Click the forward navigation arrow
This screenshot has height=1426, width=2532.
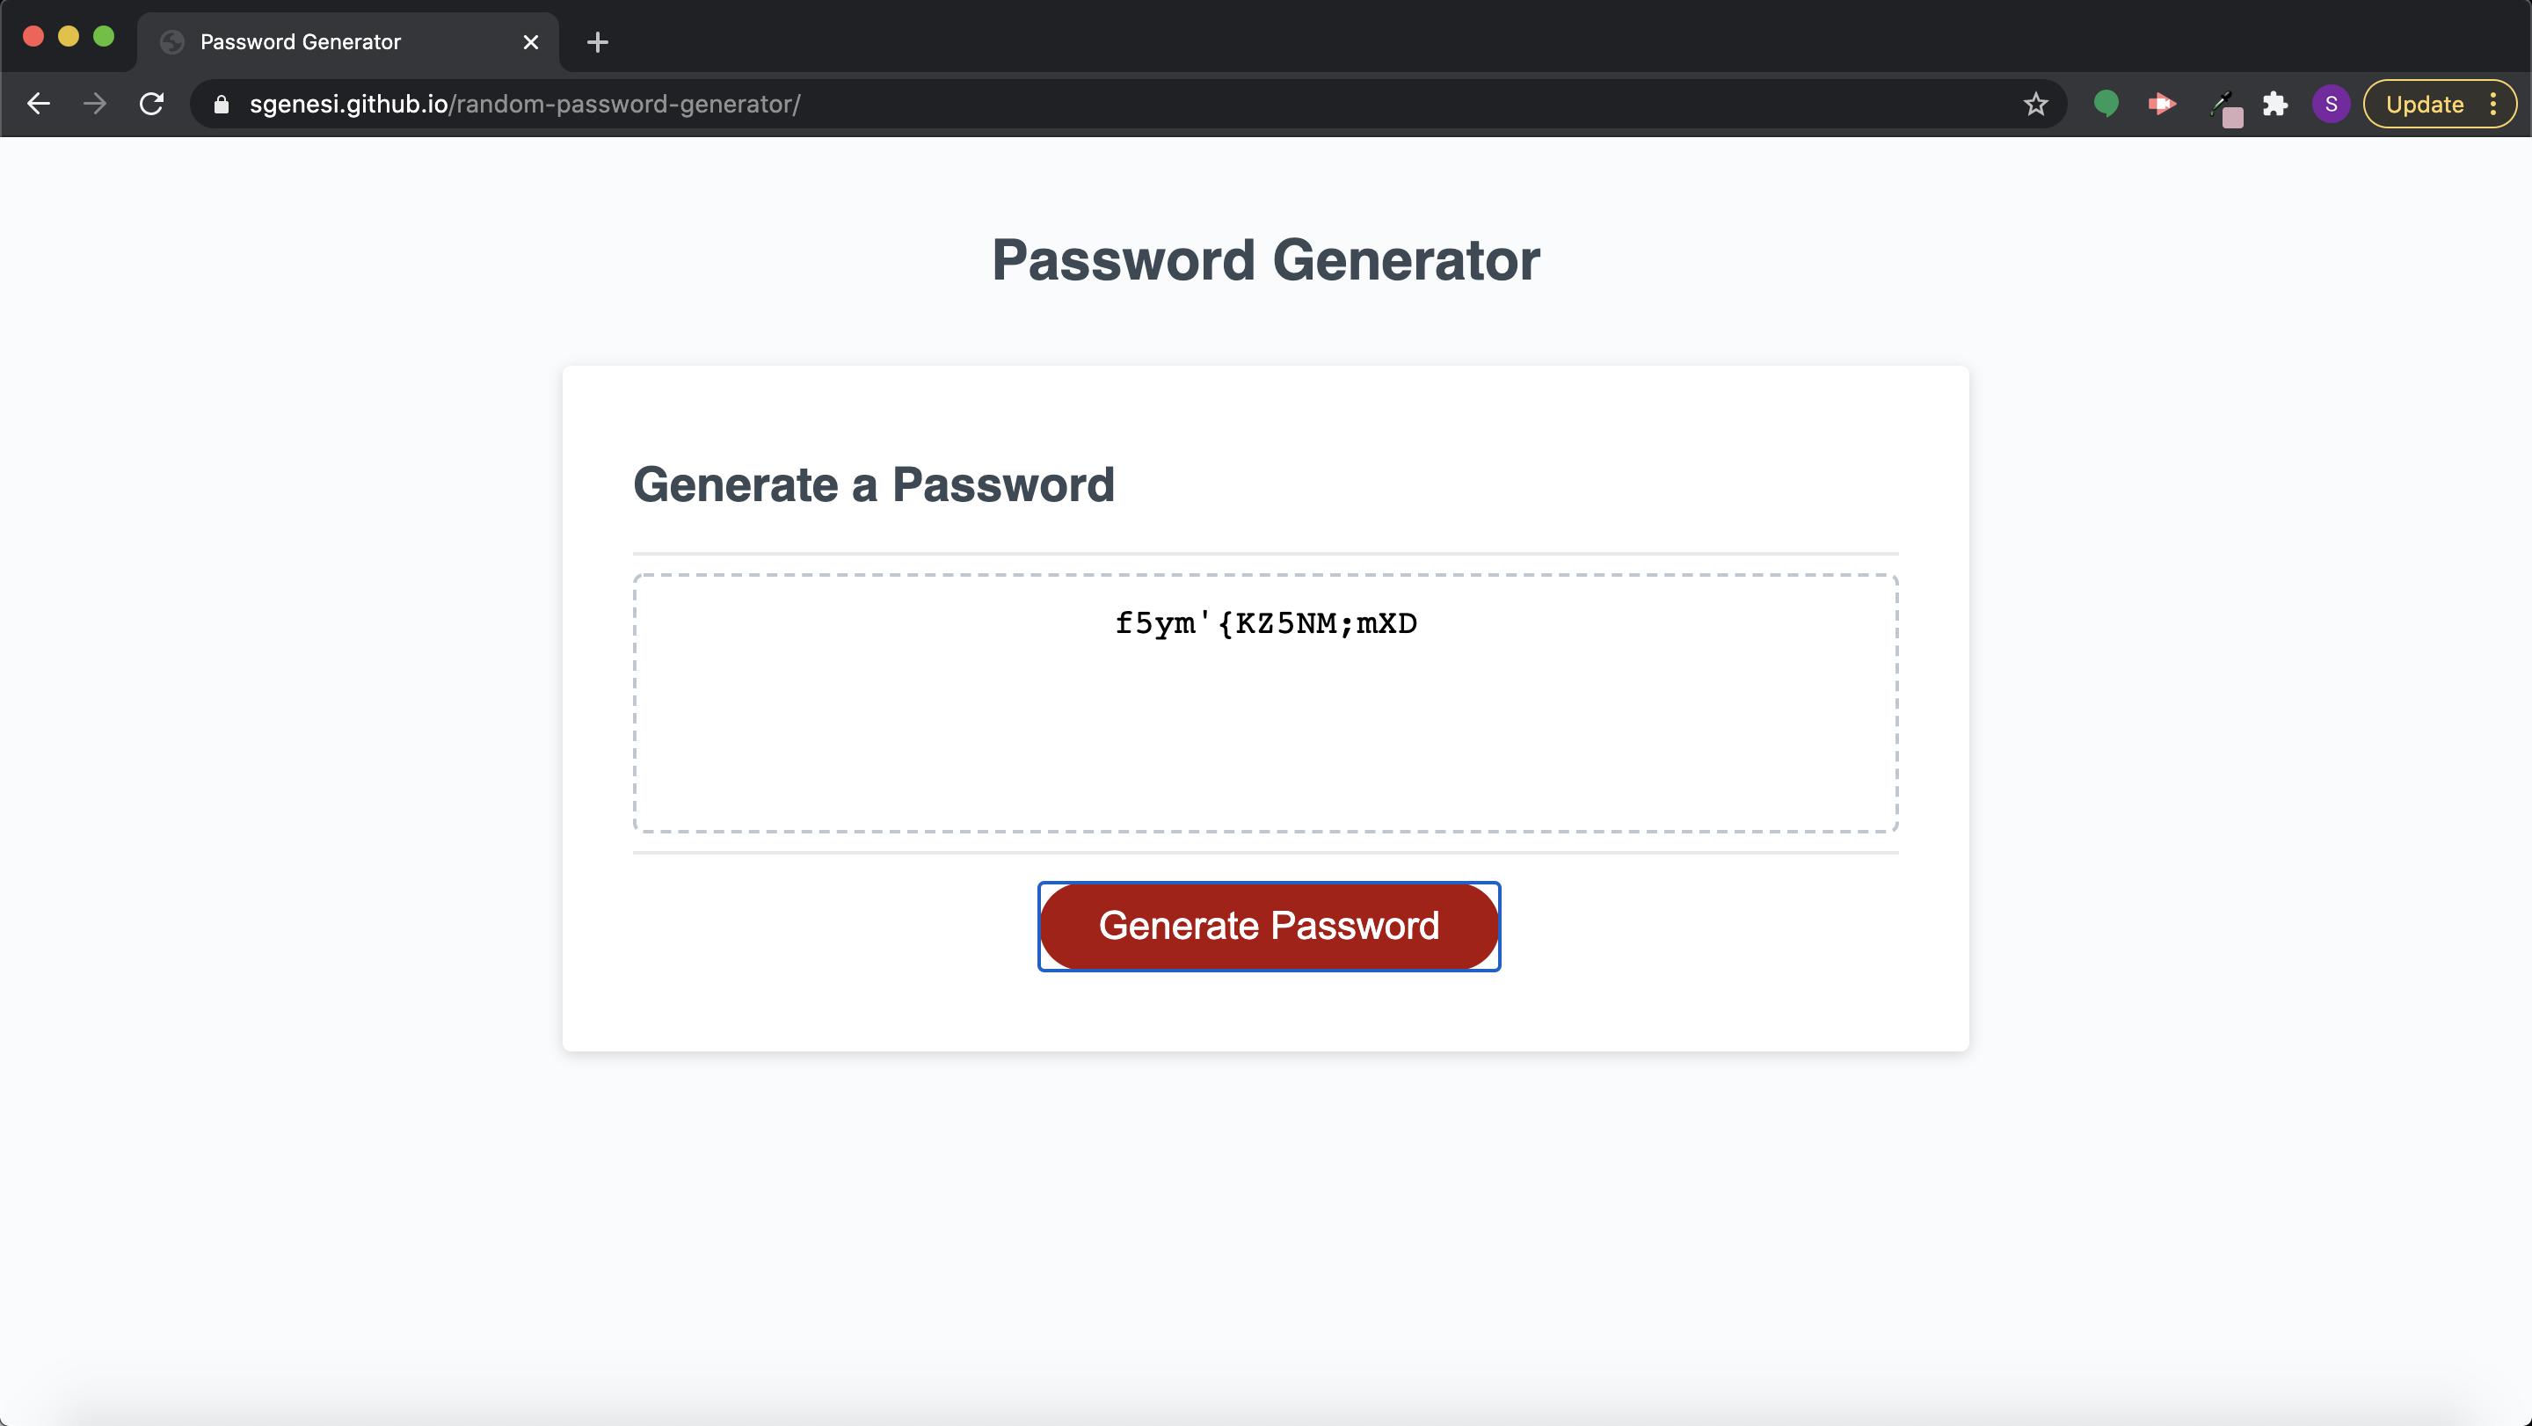[94, 103]
